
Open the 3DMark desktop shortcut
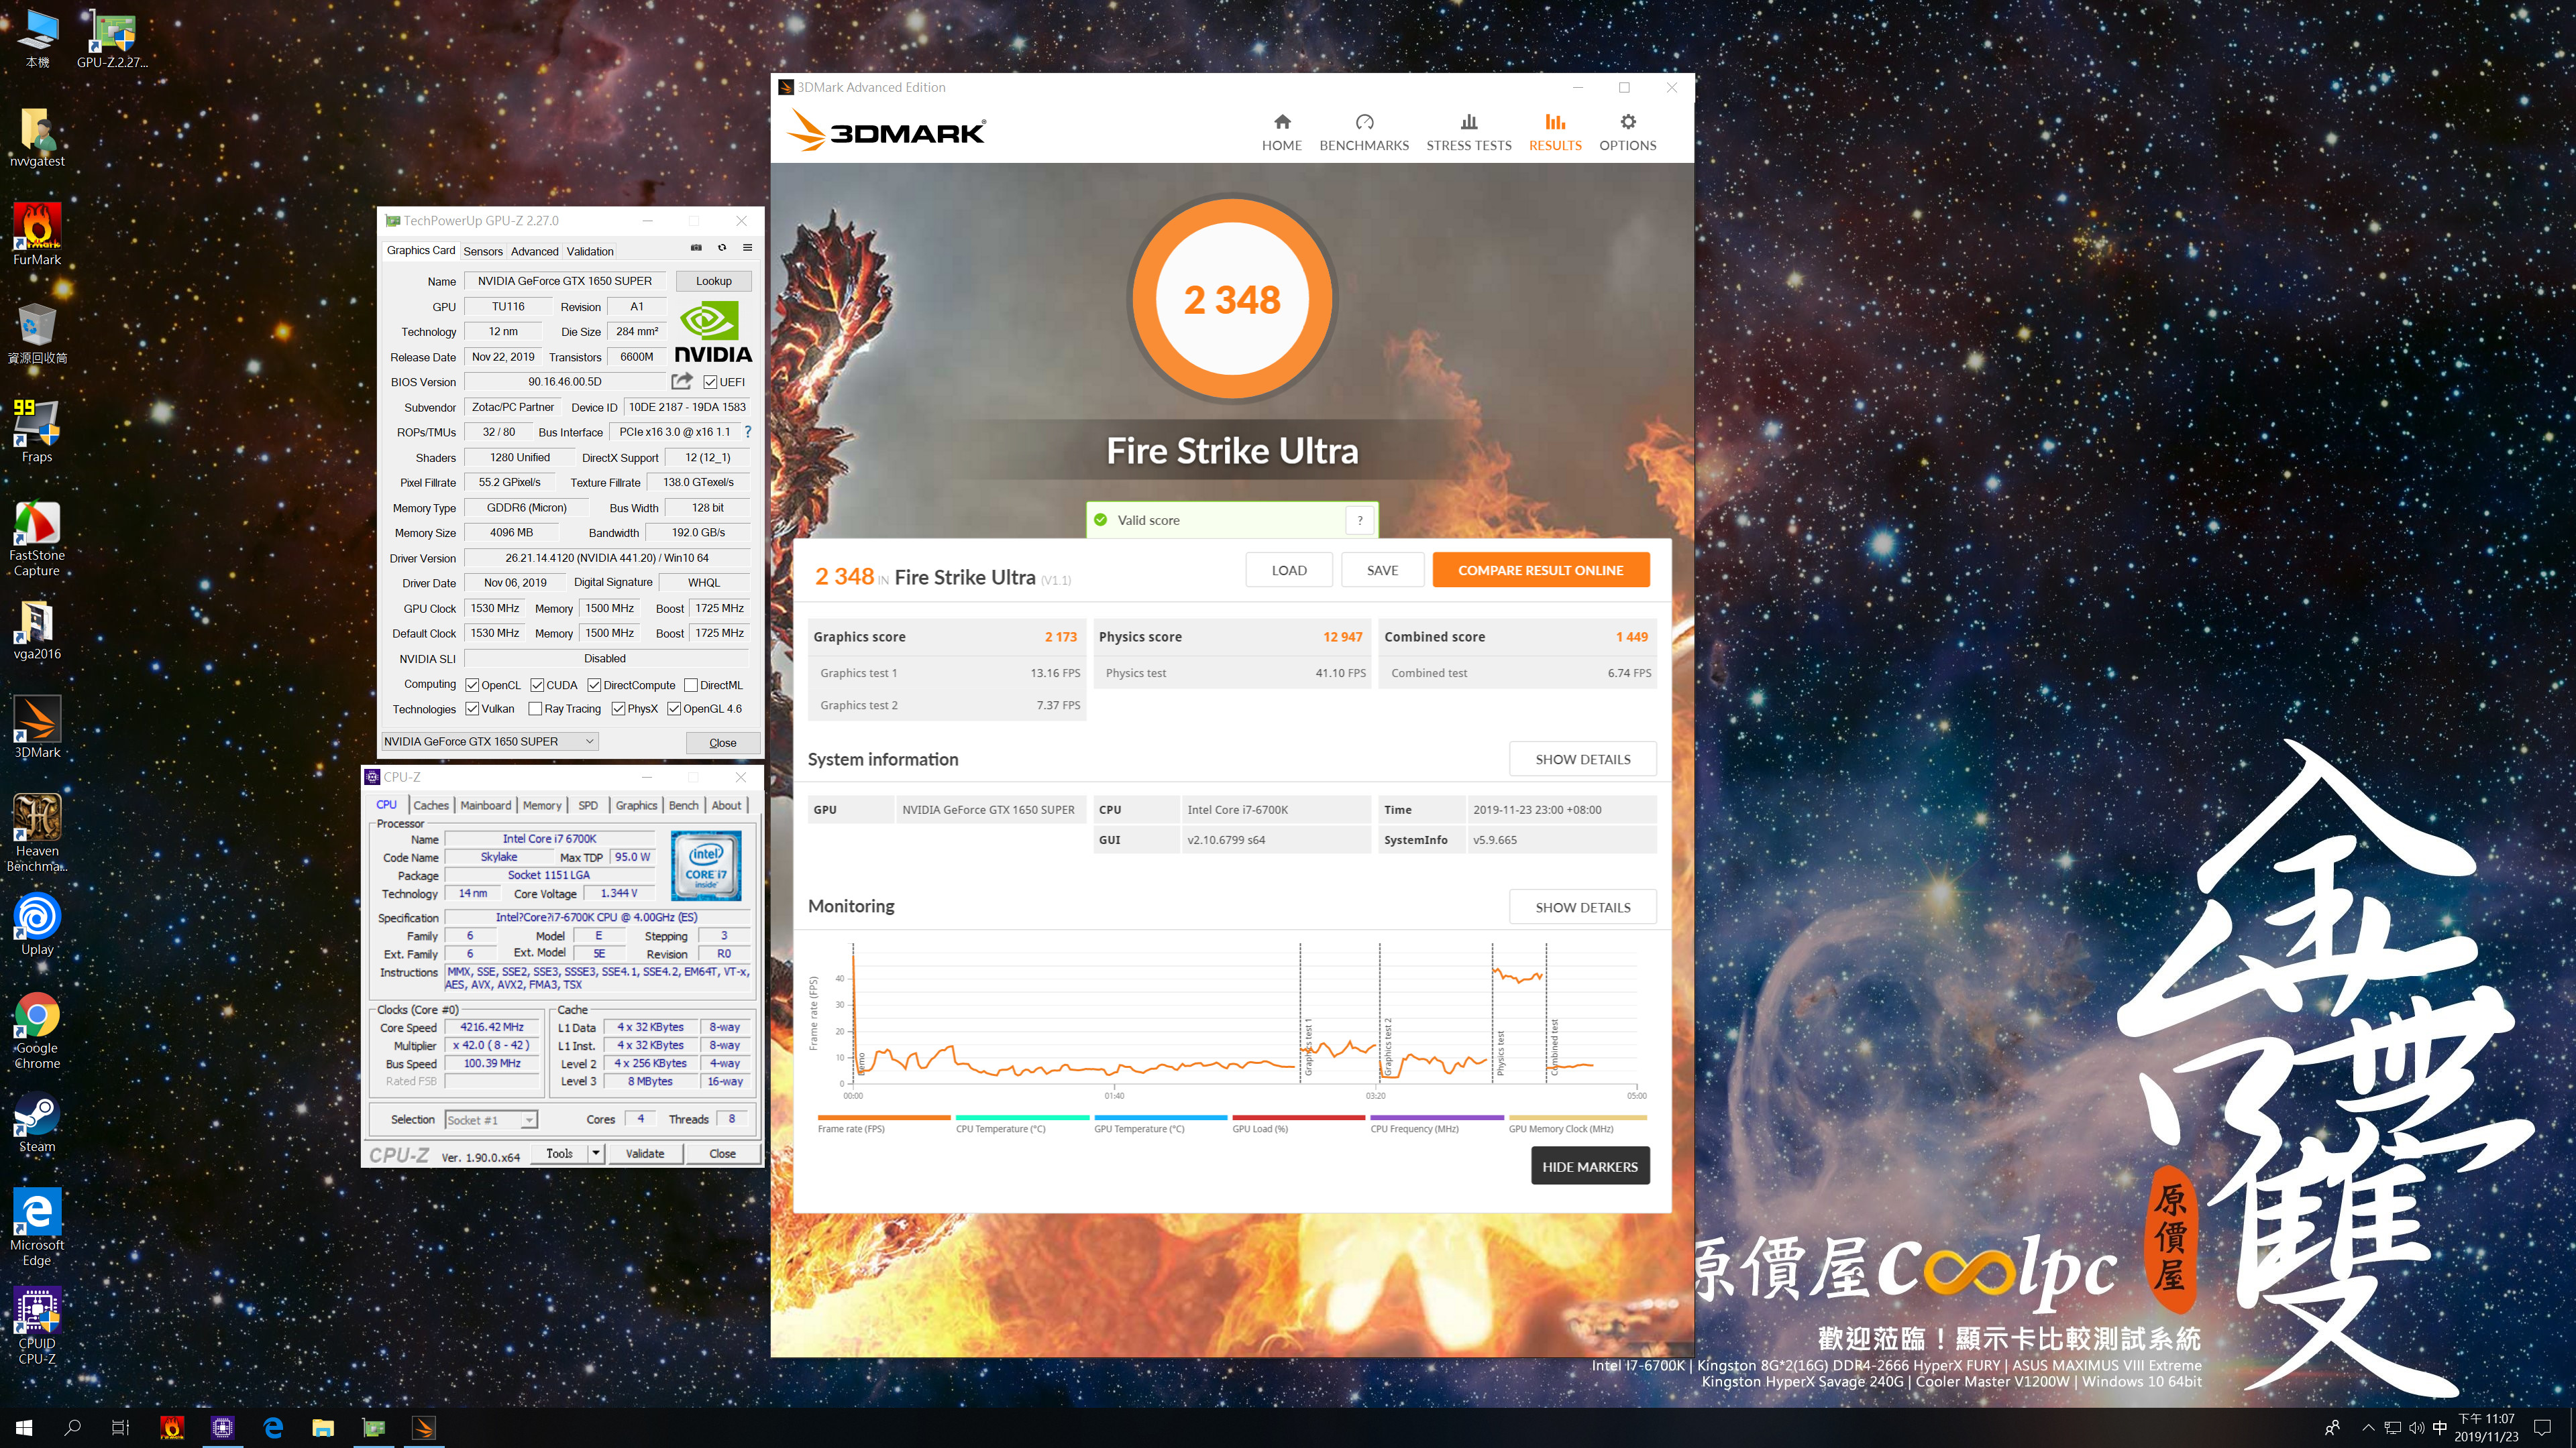click(x=37, y=727)
